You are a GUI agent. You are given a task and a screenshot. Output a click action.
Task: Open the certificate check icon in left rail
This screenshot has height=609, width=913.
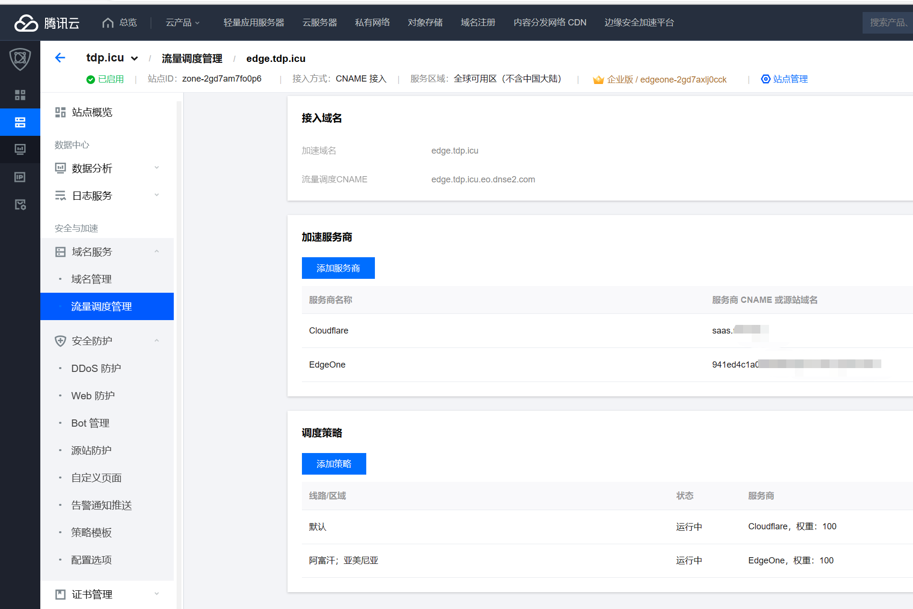point(20,204)
